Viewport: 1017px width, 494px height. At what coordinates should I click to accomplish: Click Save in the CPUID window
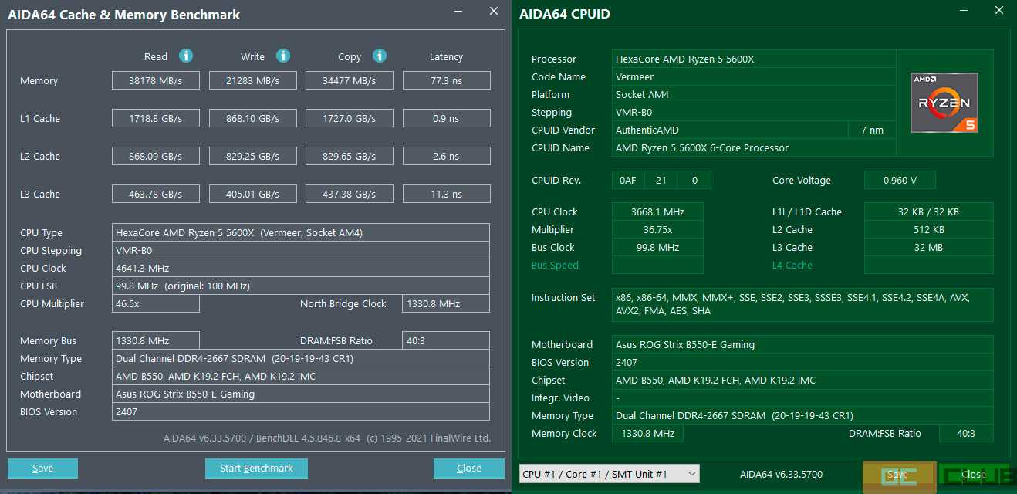[x=897, y=474]
